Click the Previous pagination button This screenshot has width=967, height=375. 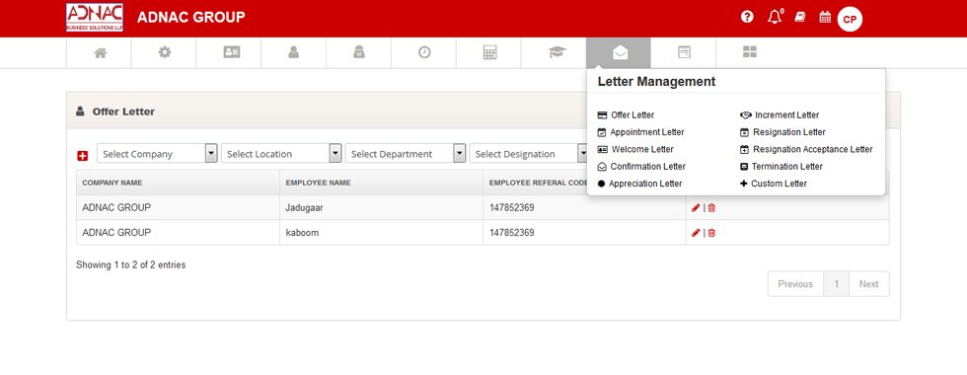[795, 284]
